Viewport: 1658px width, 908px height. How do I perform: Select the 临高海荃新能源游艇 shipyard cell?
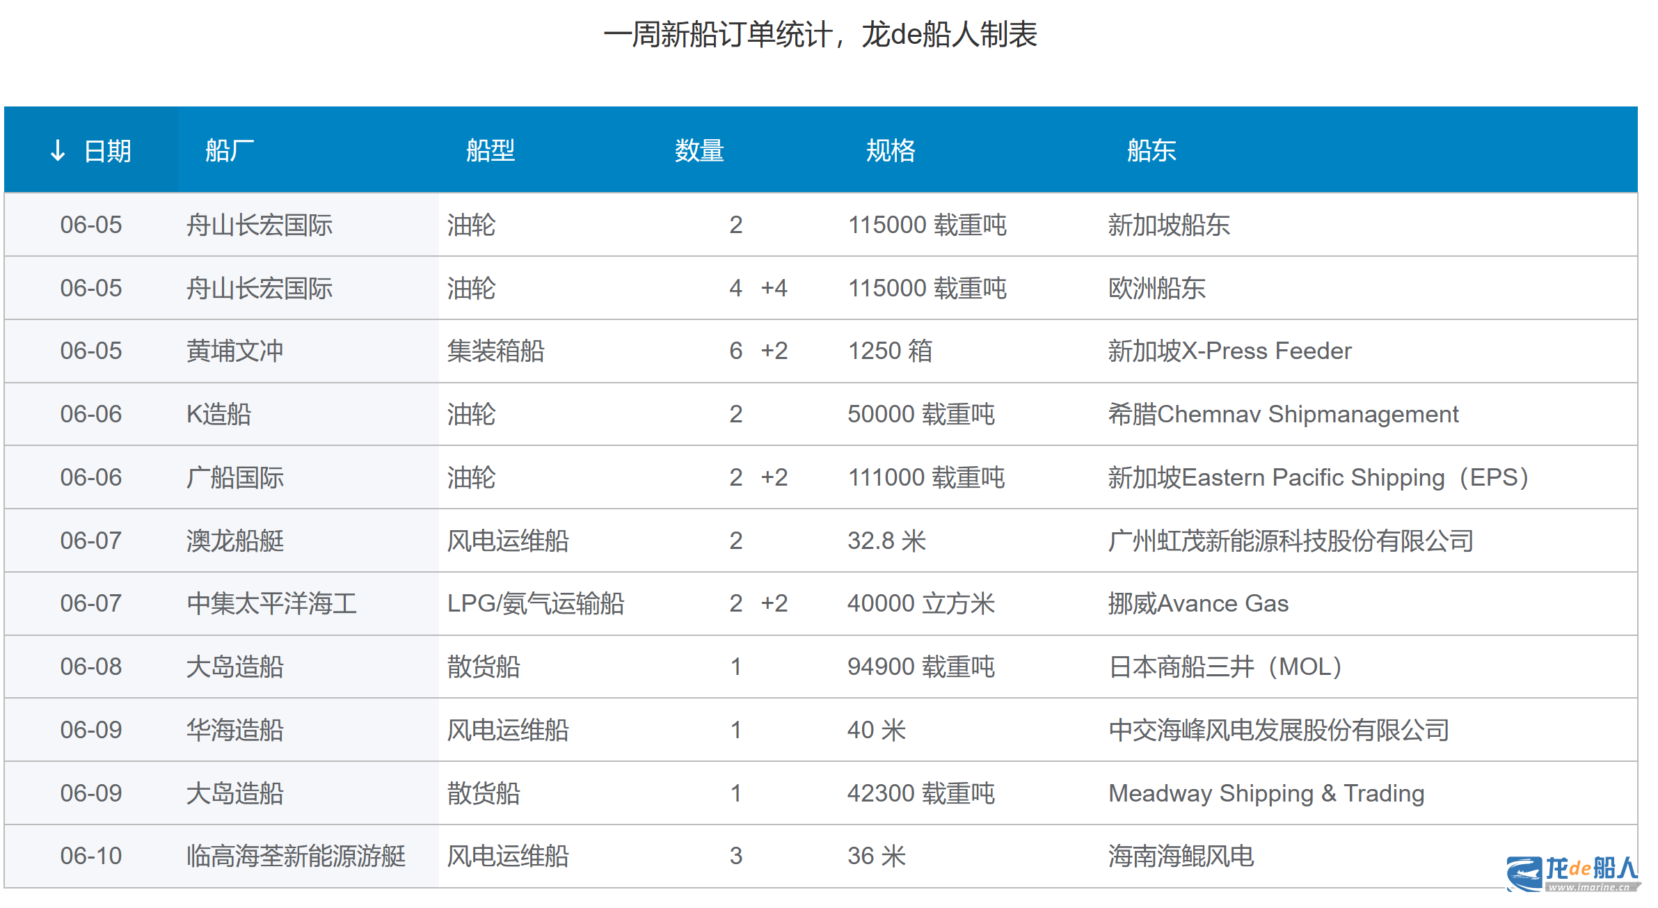(x=296, y=856)
